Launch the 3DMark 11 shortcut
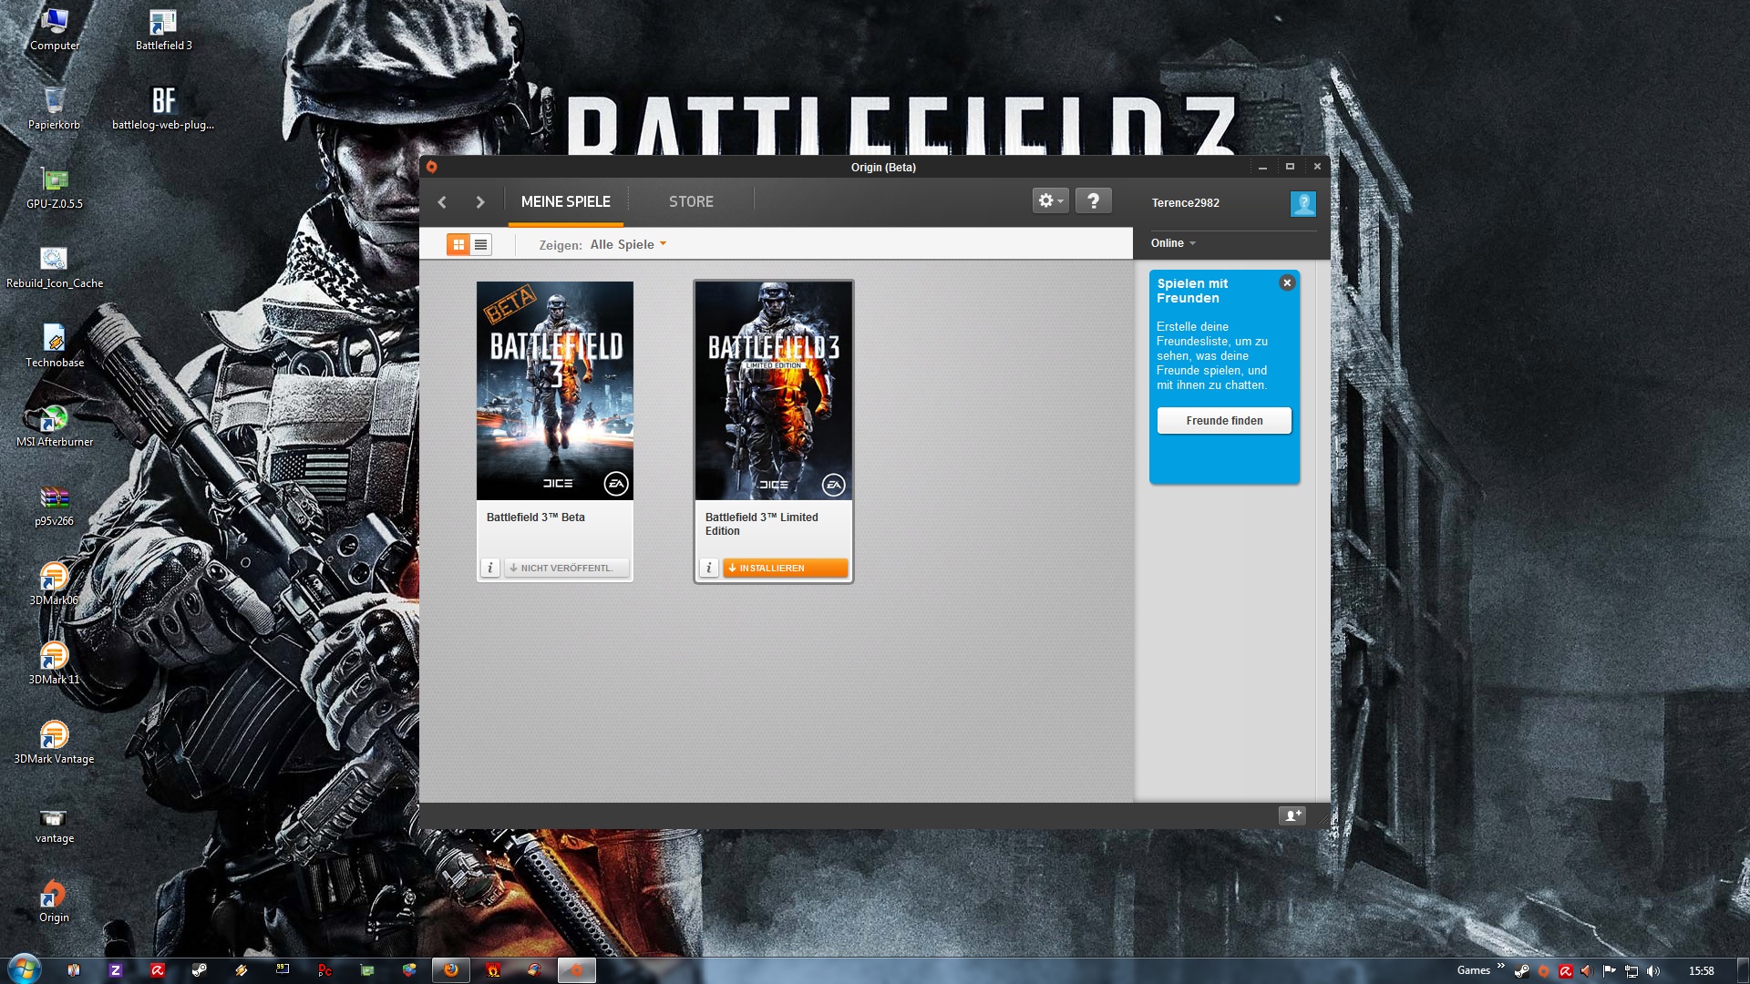Screen dimensions: 1750x984 tap(55, 663)
